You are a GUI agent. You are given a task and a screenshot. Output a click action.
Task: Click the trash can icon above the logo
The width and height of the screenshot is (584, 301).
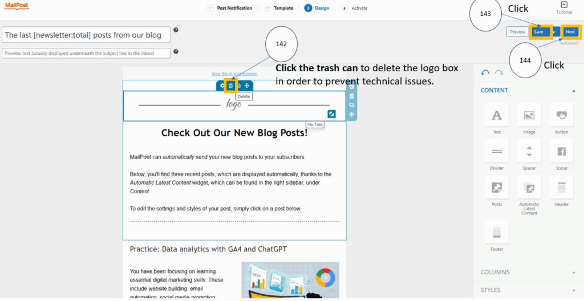point(230,86)
